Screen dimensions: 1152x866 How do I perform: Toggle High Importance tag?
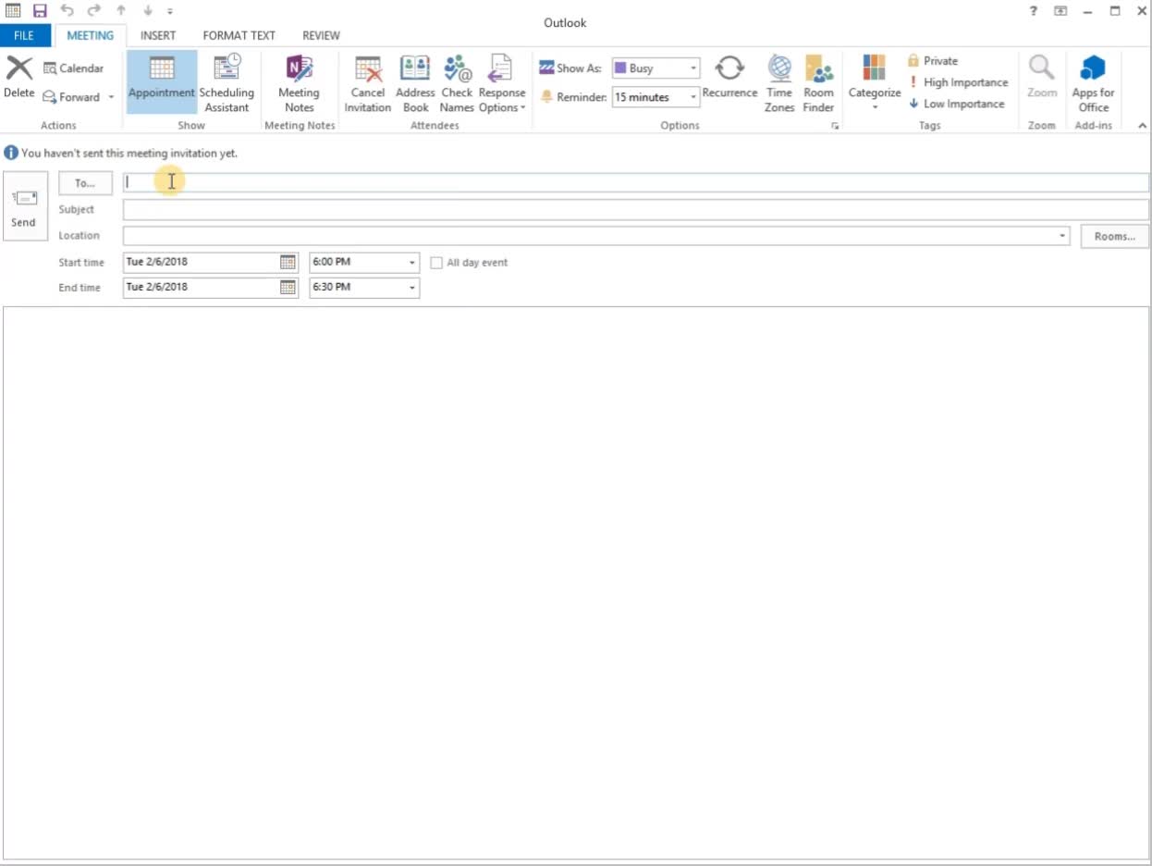pos(958,82)
